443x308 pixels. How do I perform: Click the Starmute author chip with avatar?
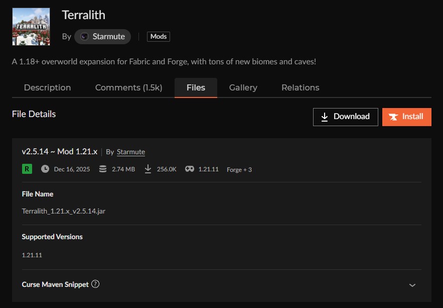[x=103, y=37]
